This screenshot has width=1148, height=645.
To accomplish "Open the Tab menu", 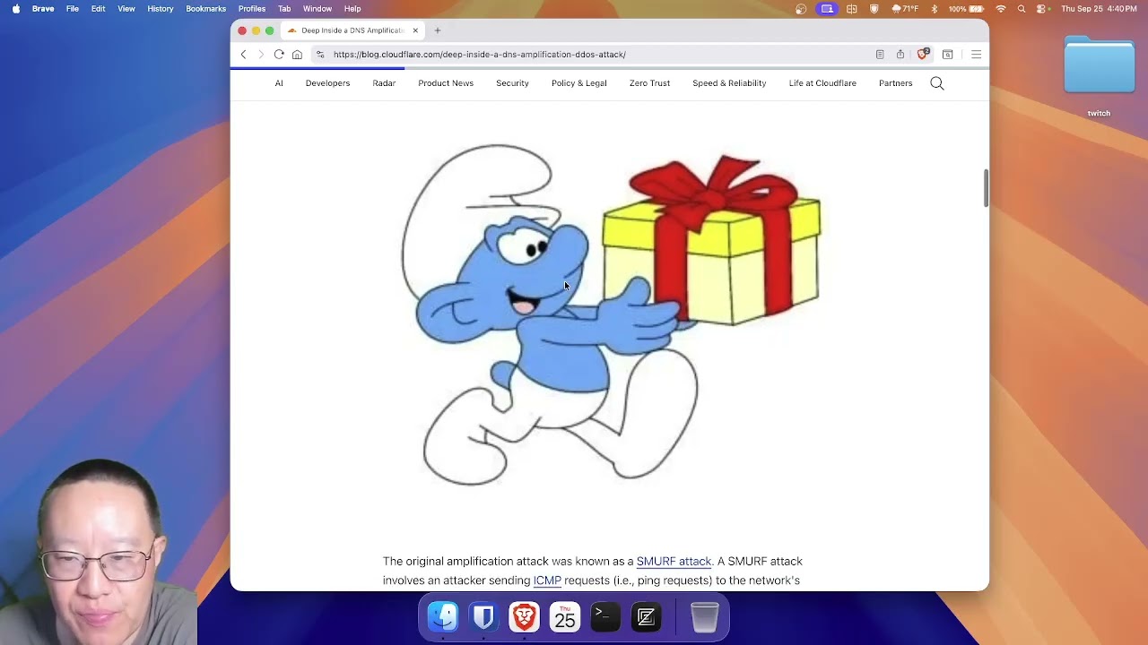I will (x=284, y=9).
